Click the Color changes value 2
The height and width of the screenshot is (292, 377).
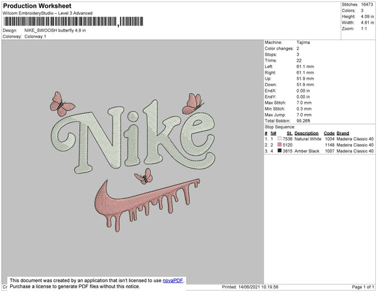click(298, 48)
